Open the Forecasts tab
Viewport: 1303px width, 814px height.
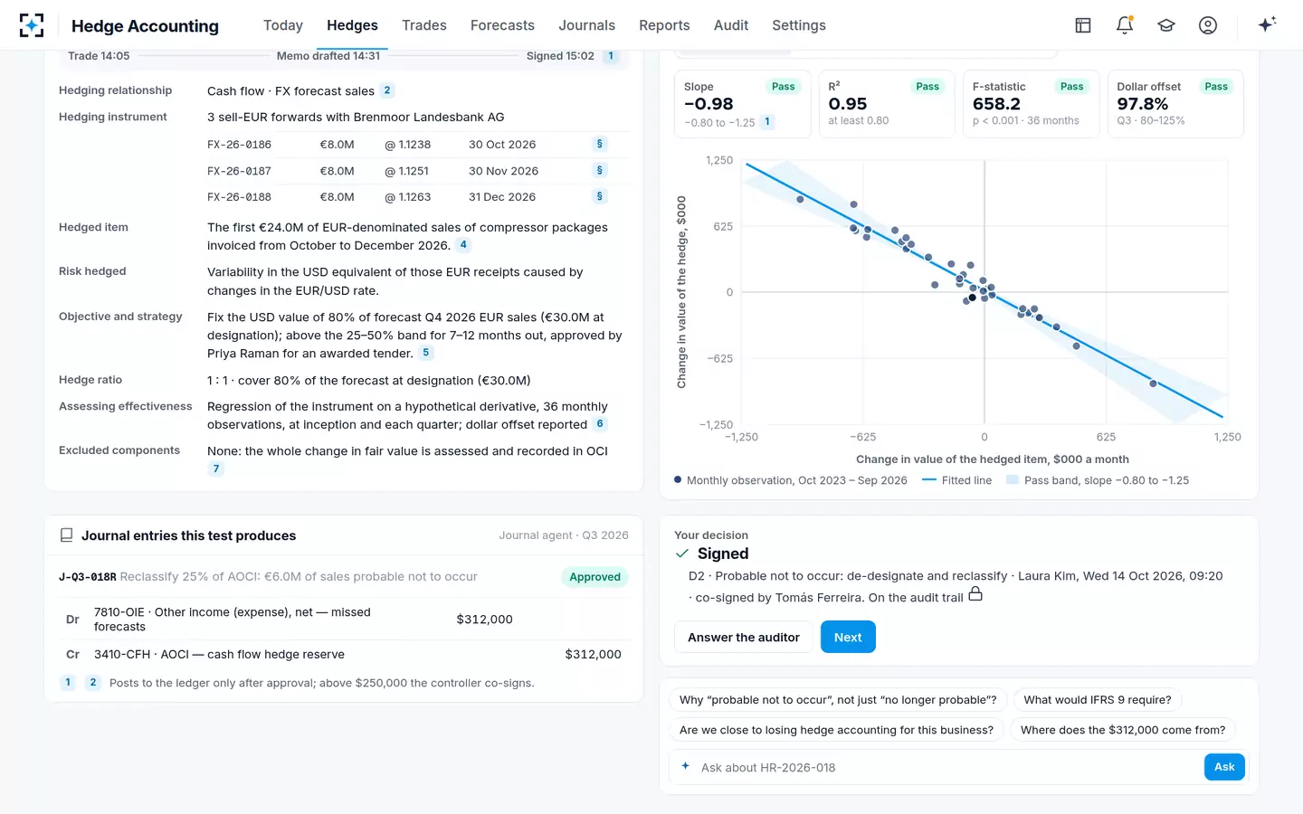click(502, 25)
